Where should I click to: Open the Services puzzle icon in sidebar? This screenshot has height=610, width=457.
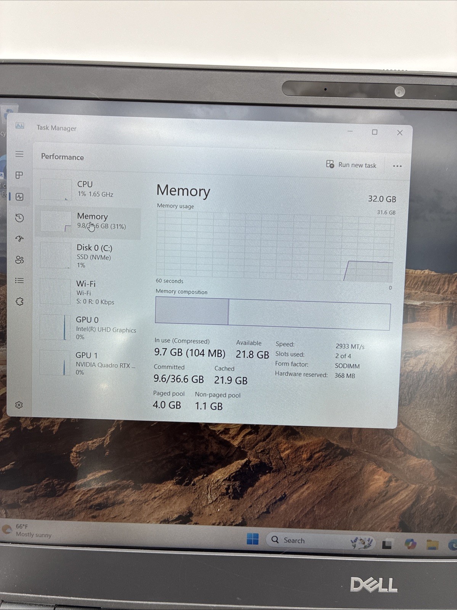coord(19,301)
